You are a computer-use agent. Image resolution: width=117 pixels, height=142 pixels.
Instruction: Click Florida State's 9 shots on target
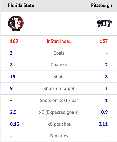point(11,89)
